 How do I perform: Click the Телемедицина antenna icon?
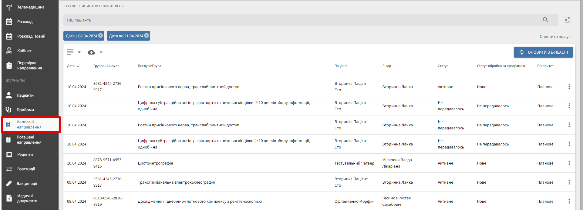(x=9, y=7)
